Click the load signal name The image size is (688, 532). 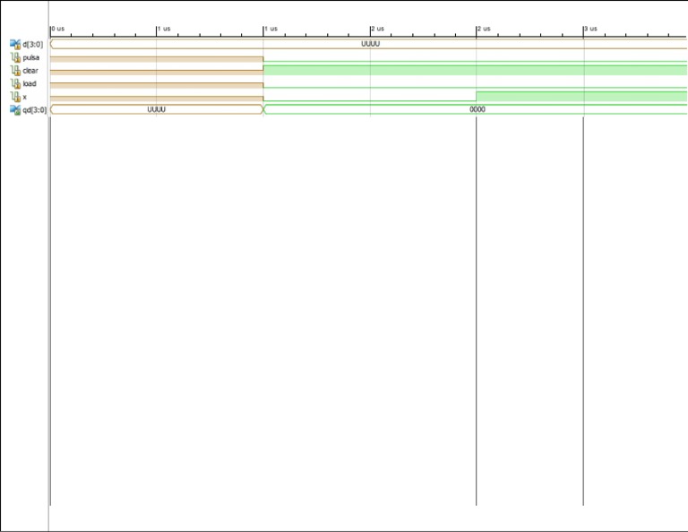[30, 84]
